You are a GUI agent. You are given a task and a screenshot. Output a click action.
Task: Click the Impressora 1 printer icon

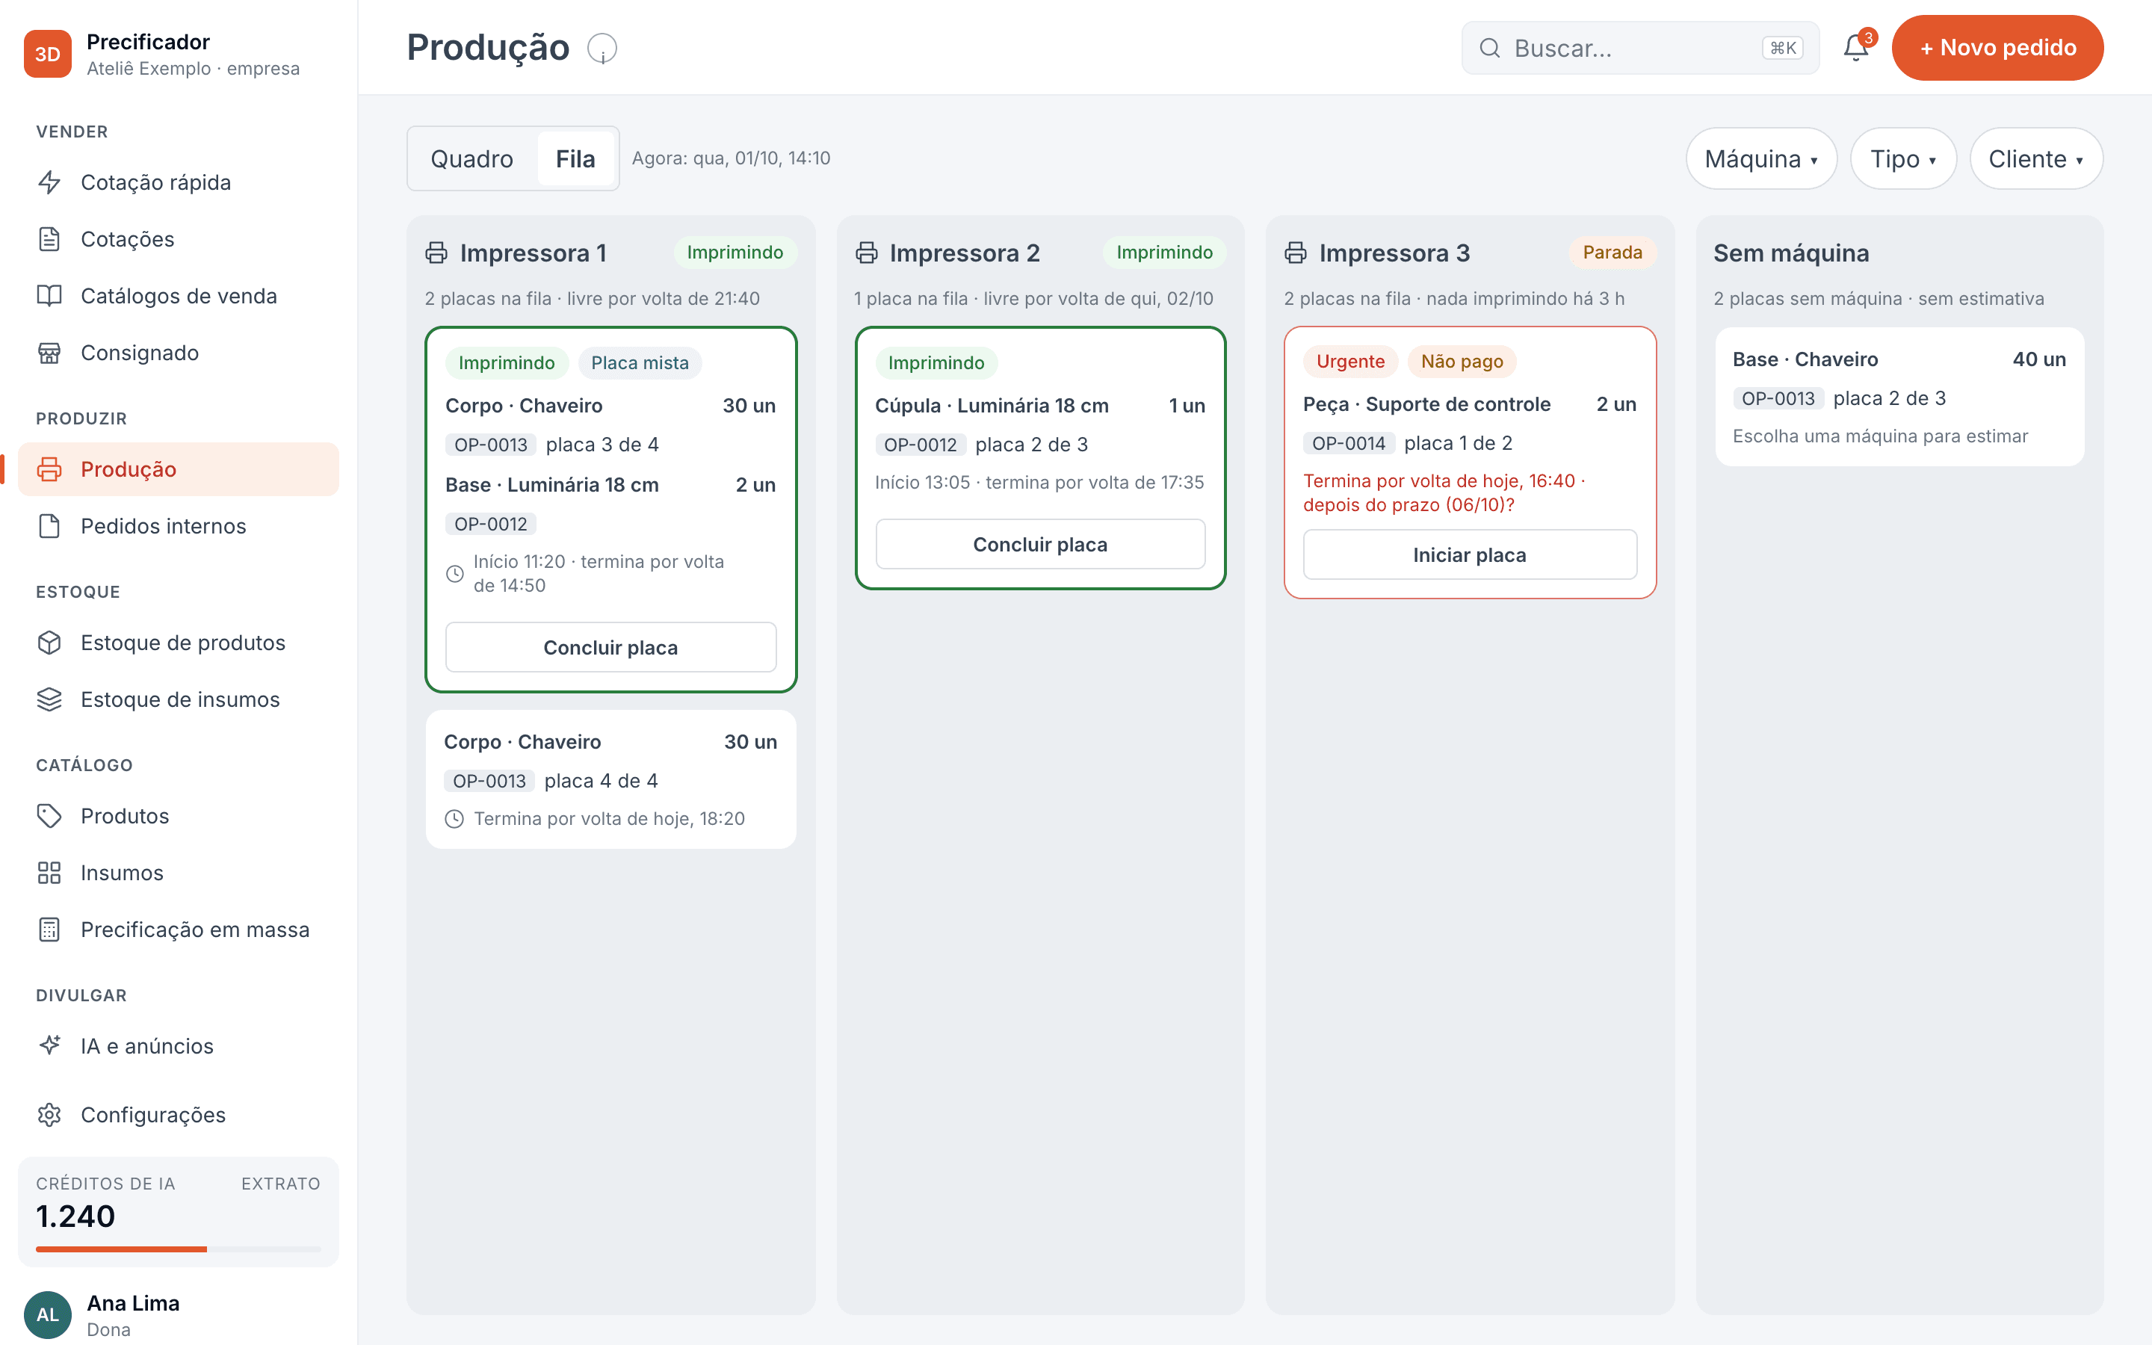point(436,253)
